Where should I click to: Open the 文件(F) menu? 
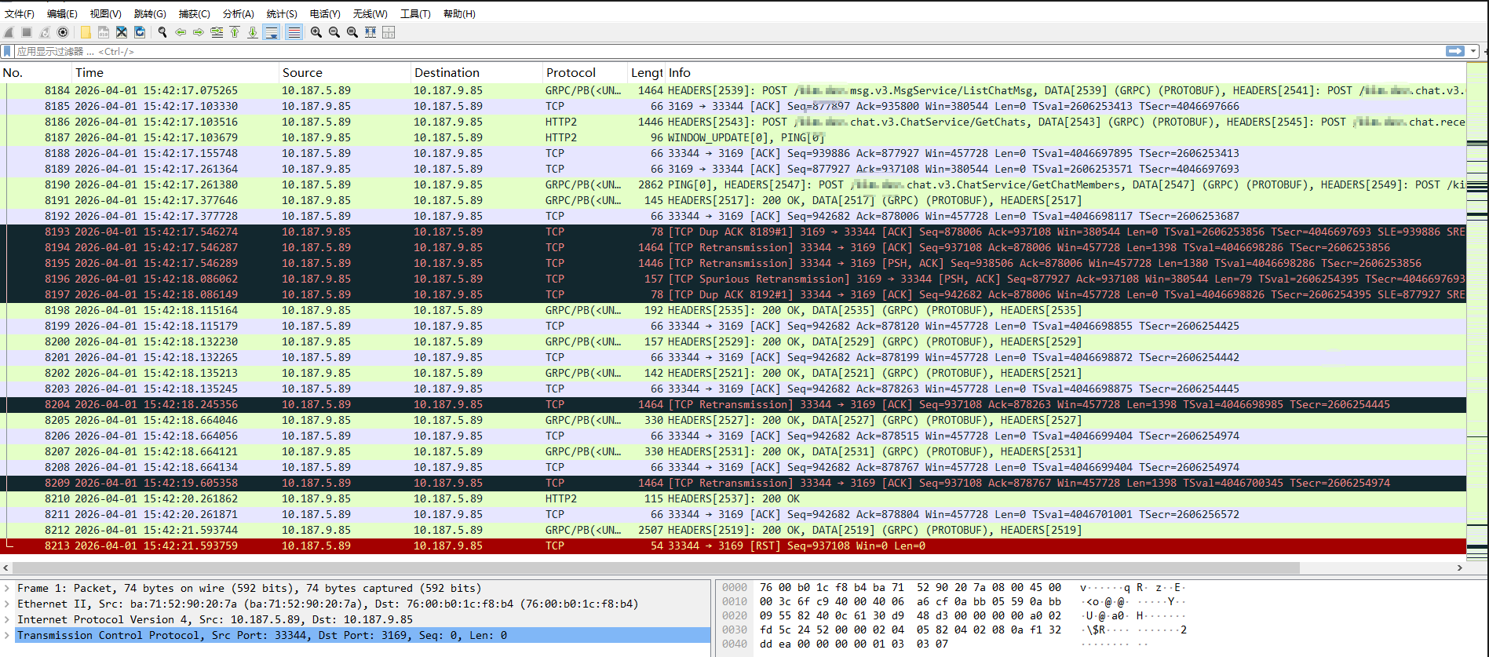pos(20,13)
